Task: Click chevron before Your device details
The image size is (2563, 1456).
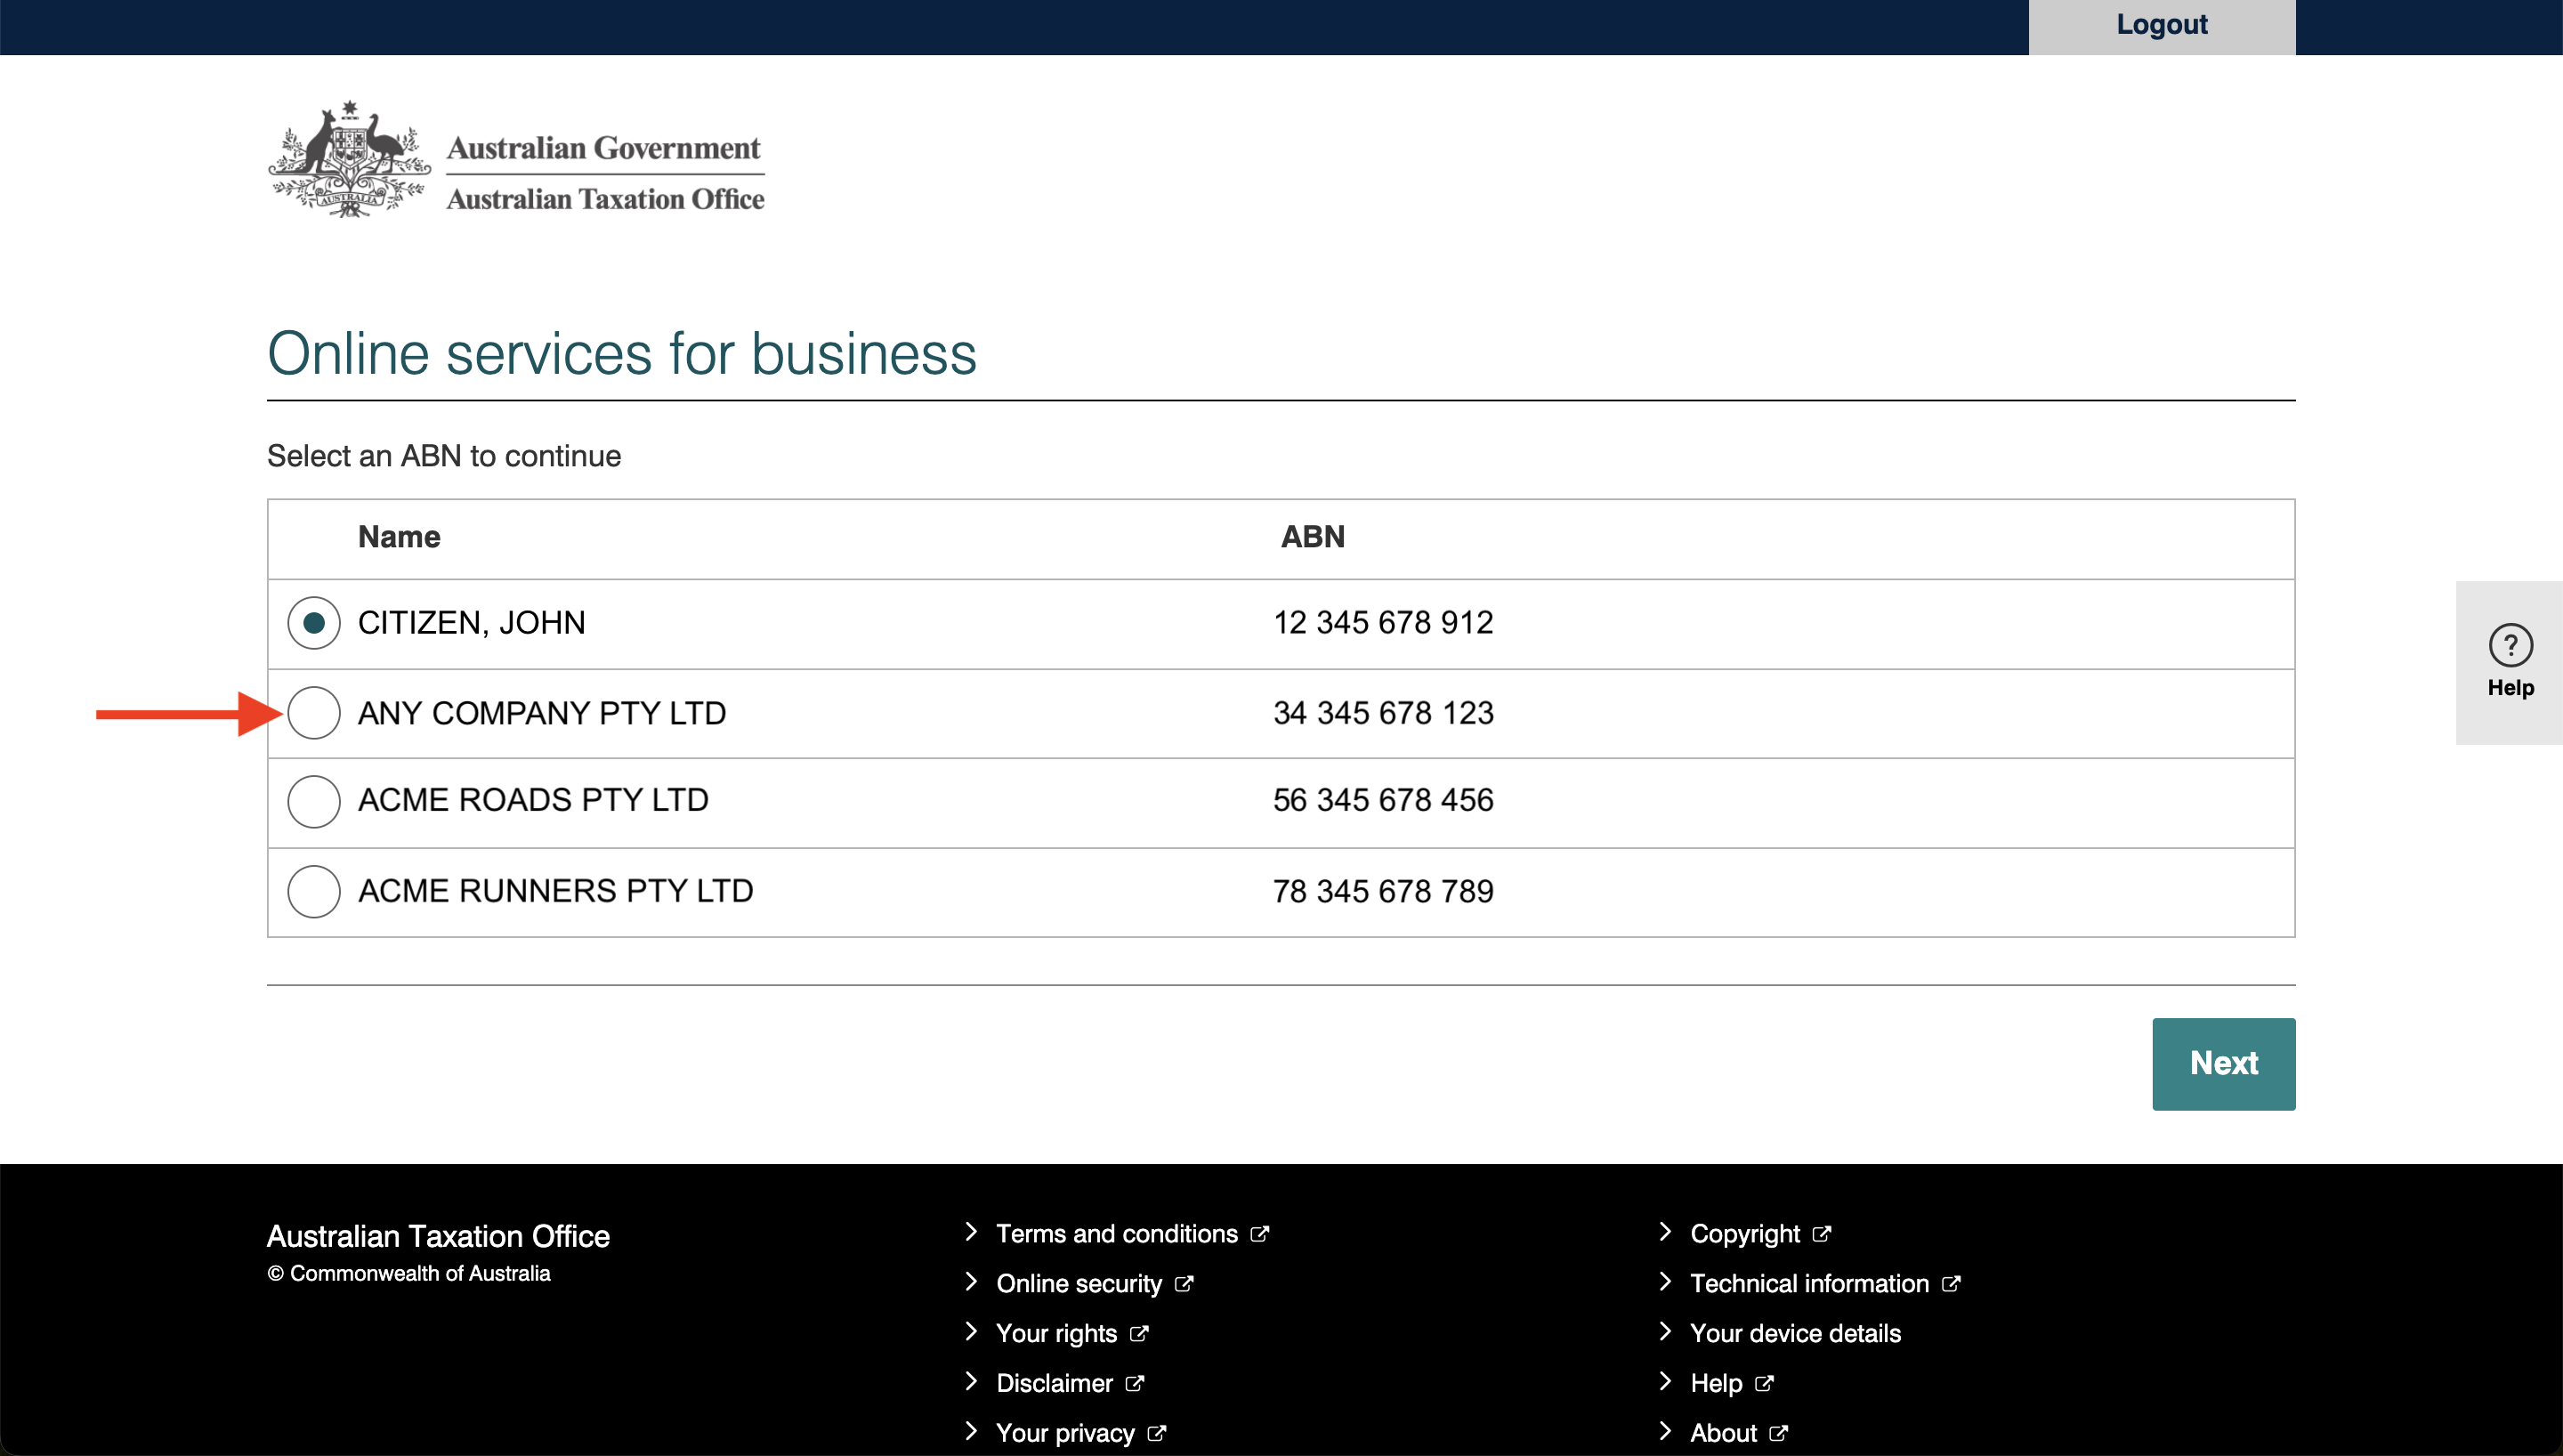Action: point(1664,1331)
